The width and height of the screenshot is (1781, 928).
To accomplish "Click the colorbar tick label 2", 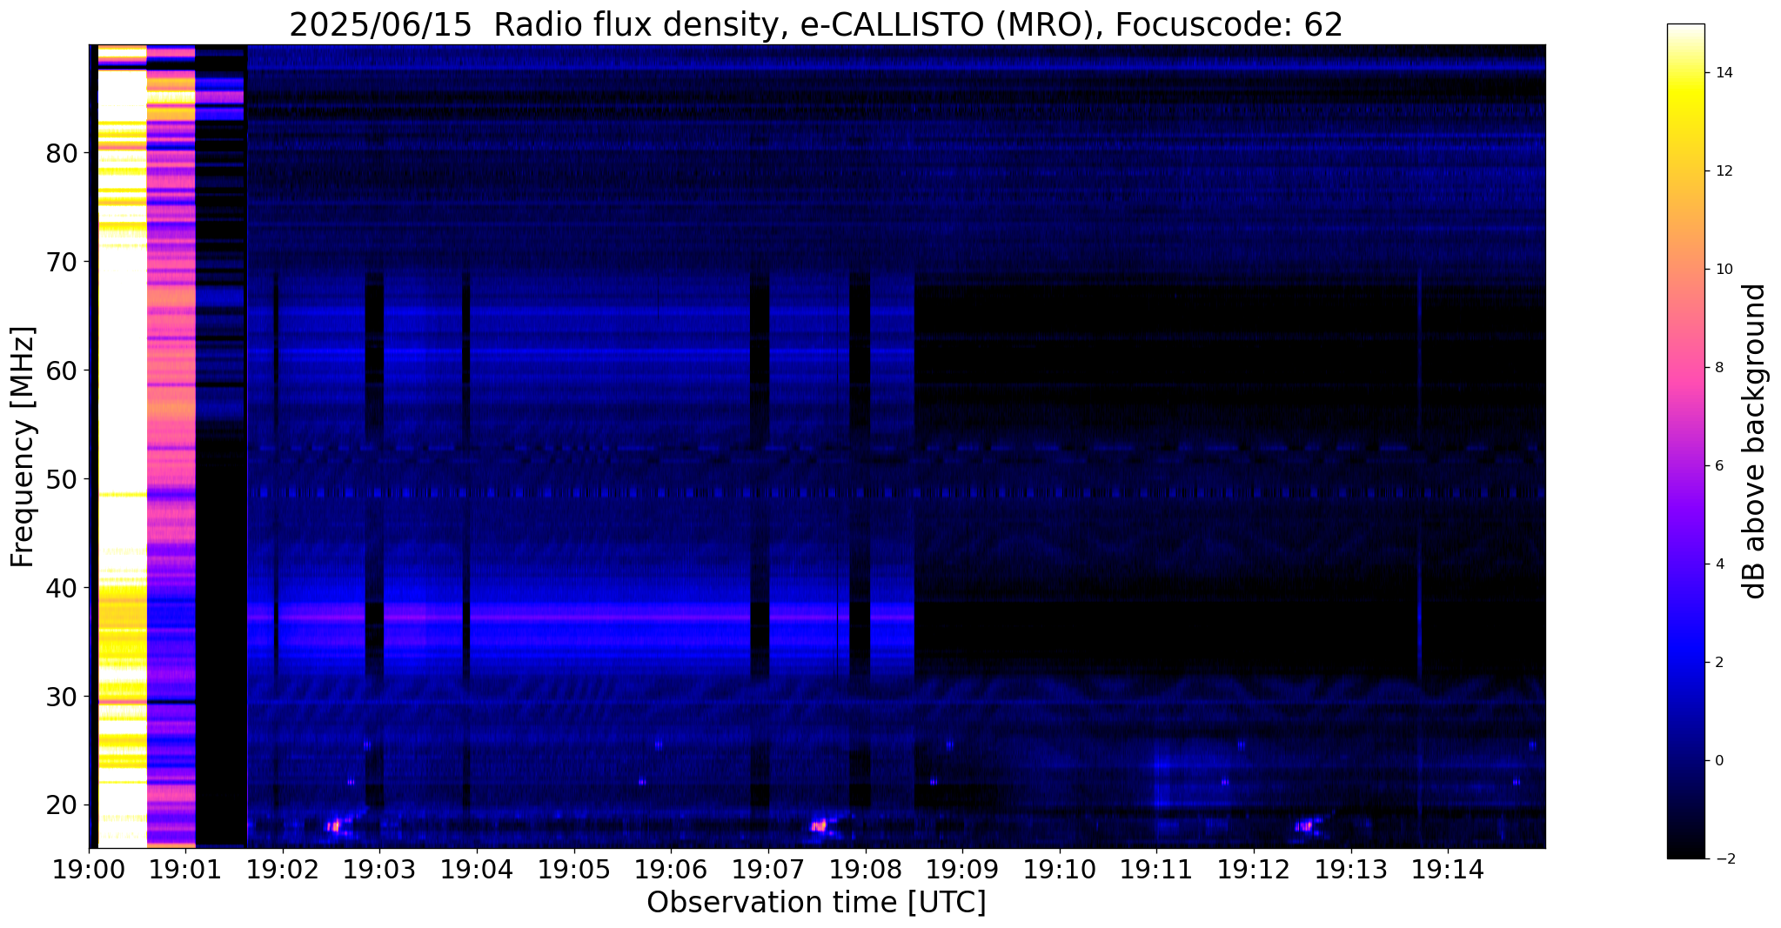I will tap(1718, 663).
